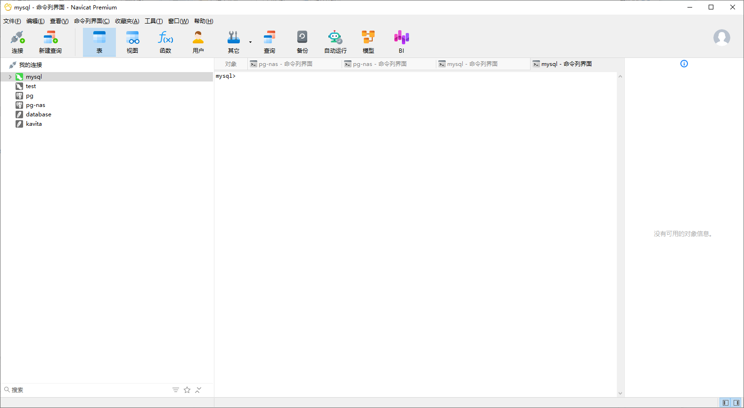
Task: Open the 其它 (Others) dropdown arrow
Action: tap(250, 42)
